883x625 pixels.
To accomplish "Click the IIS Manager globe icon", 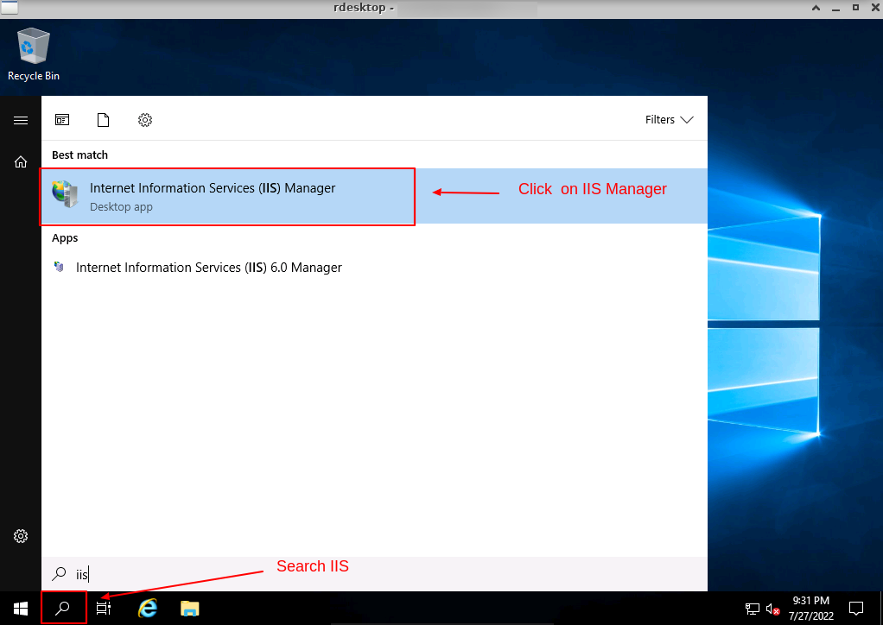I will tap(66, 194).
